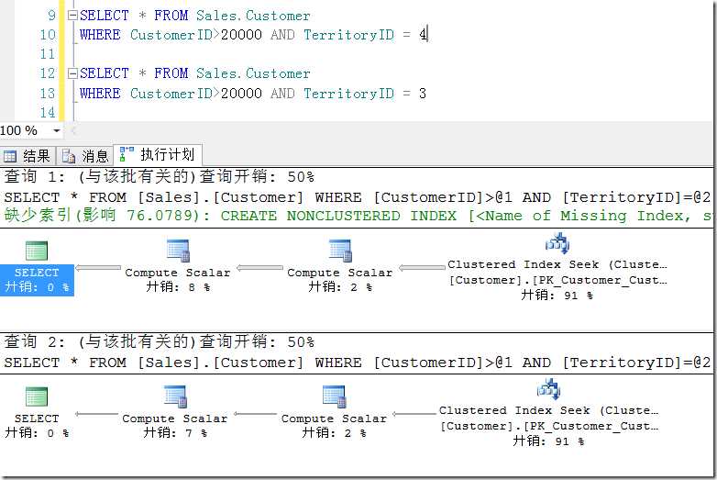Click the 开销: 91 % label in query 2
The width and height of the screenshot is (717, 480).
click(x=548, y=441)
